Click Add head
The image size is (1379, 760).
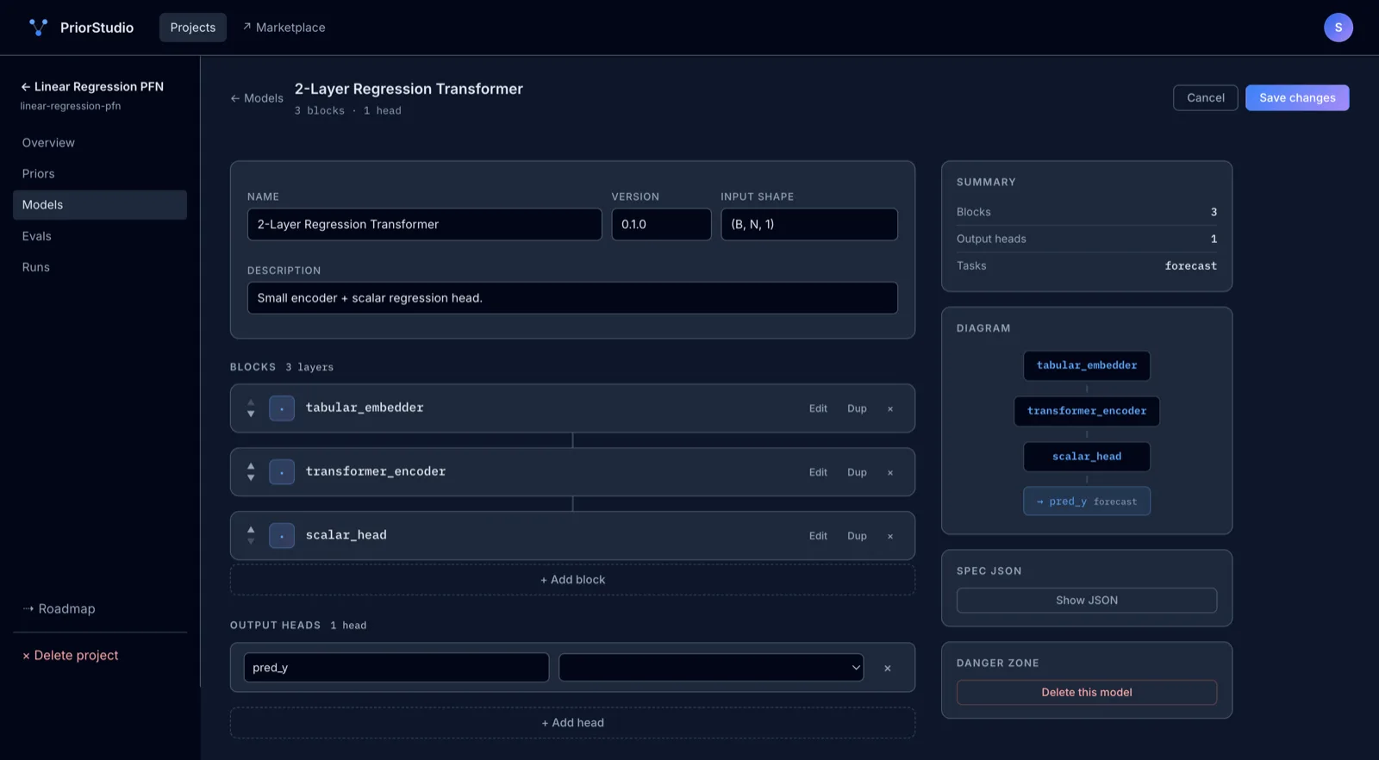572,723
